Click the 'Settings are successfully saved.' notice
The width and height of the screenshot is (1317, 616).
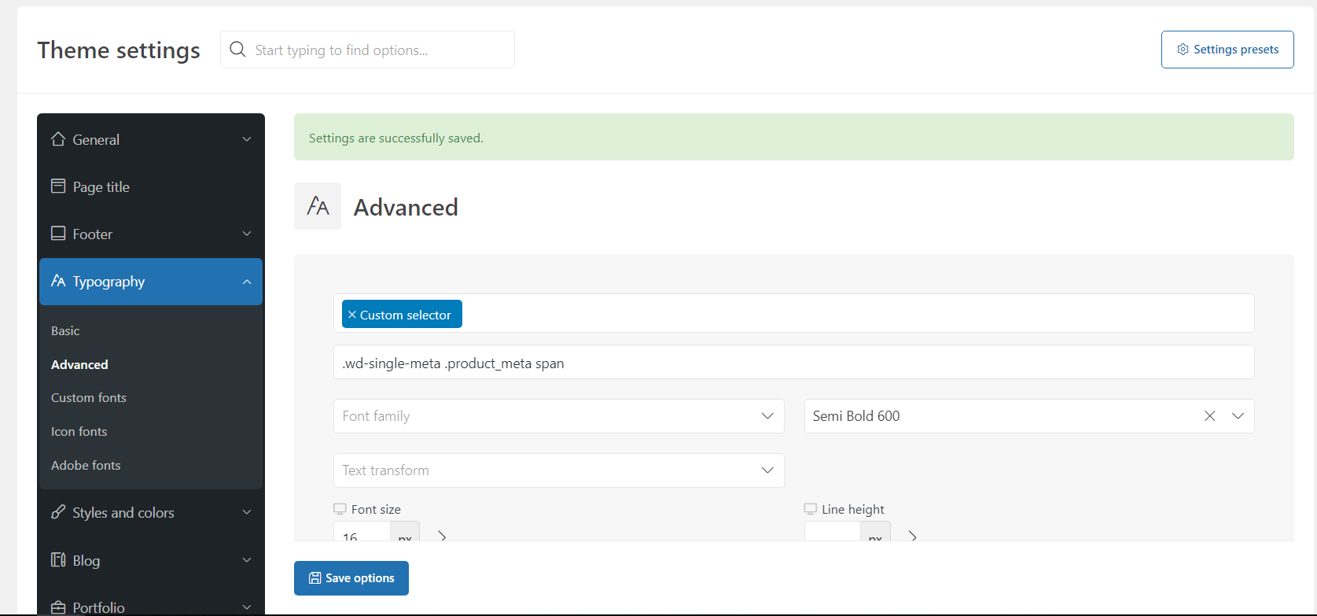pyautogui.click(x=793, y=137)
